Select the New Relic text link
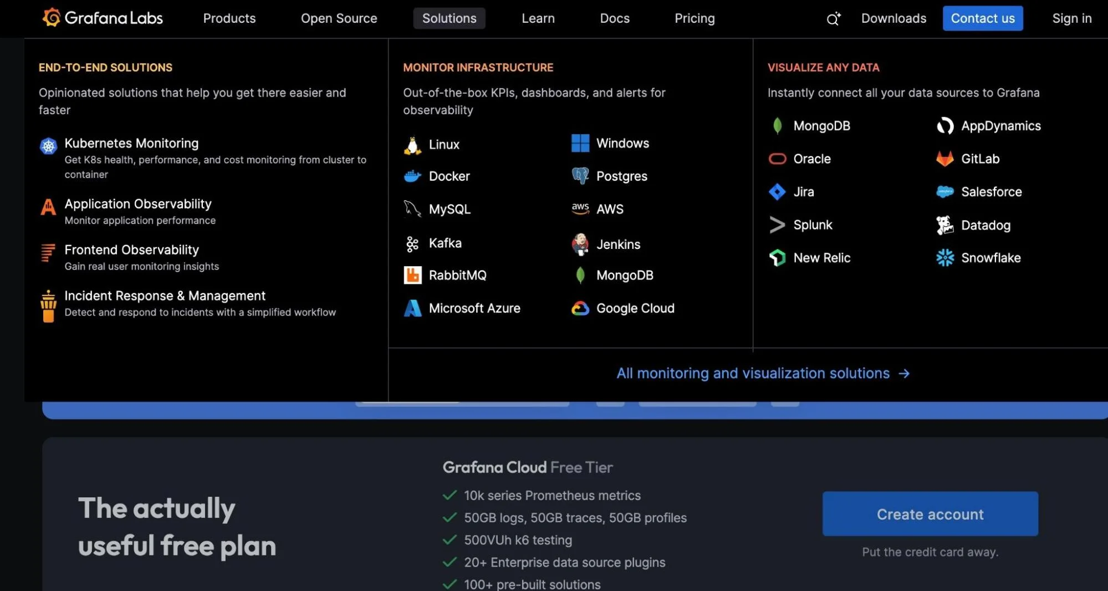Image resolution: width=1108 pixels, height=591 pixels. click(x=821, y=258)
